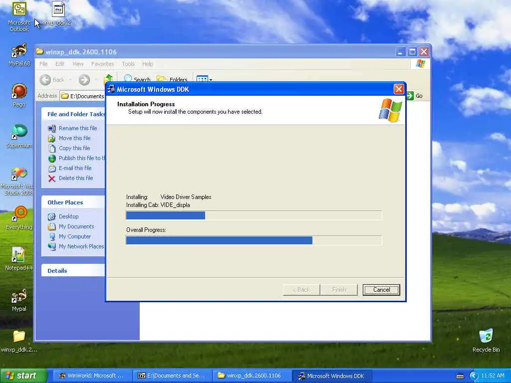Viewport: 511px width, 383px height.
Task: Select the Everything desktop shortcut
Action: (19, 218)
